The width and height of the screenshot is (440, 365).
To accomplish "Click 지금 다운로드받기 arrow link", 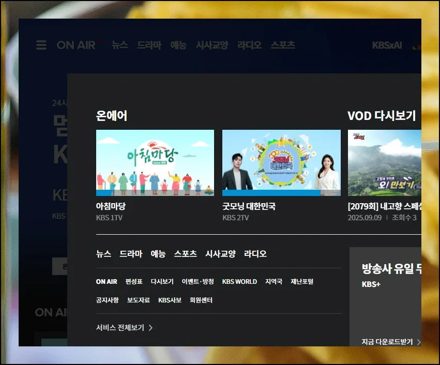I will coord(391,342).
